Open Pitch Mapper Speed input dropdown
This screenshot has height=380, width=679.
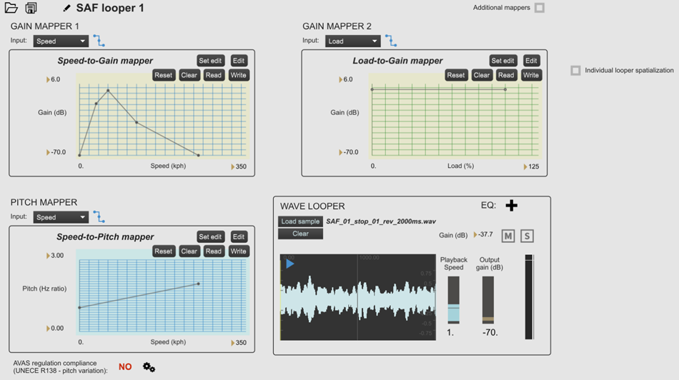(x=61, y=217)
